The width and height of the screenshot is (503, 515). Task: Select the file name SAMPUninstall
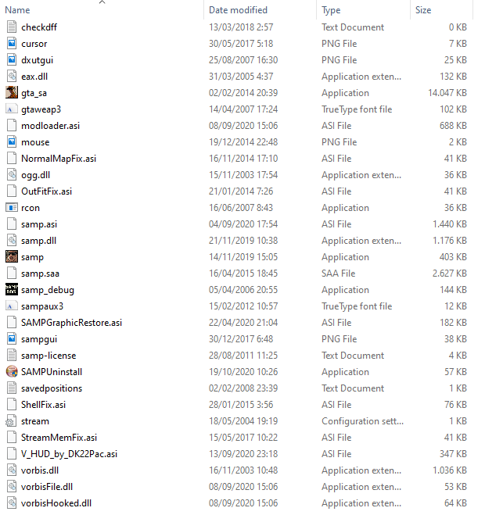tap(52, 372)
